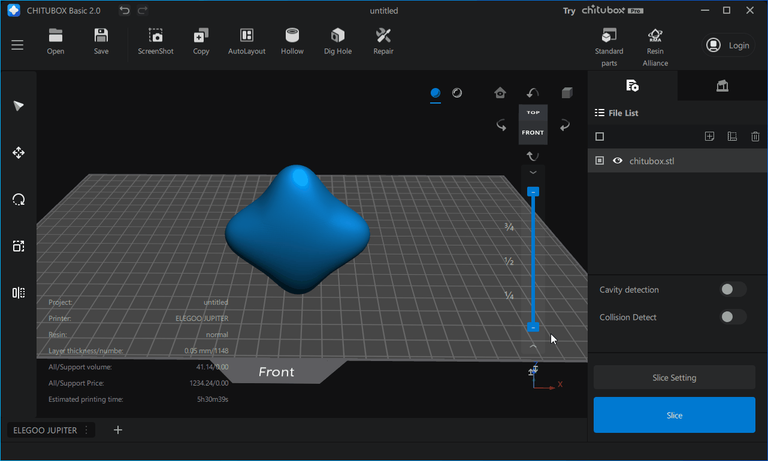Open the hamburger main menu
The height and width of the screenshot is (461, 768).
pos(17,45)
